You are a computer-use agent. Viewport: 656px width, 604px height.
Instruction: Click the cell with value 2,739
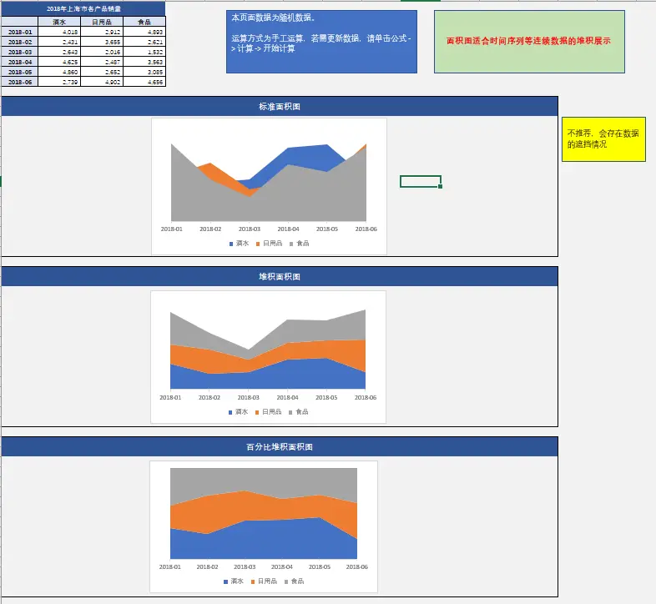click(59, 82)
